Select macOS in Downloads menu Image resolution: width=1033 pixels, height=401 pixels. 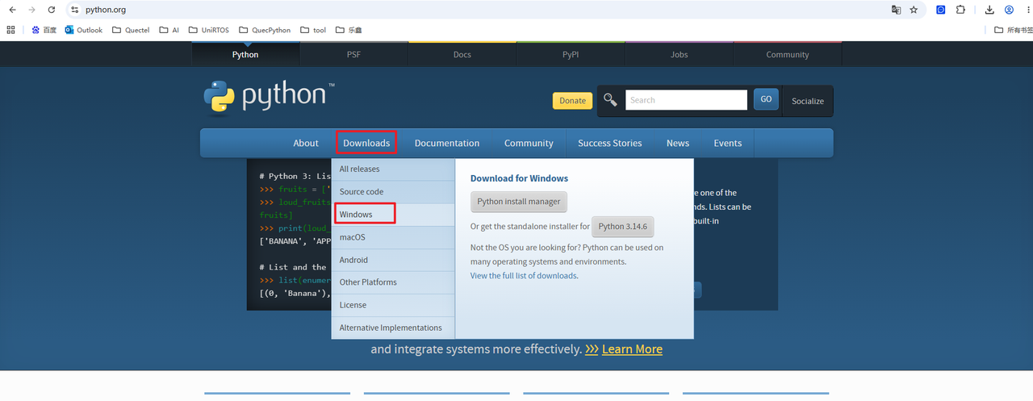pyautogui.click(x=393, y=237)
